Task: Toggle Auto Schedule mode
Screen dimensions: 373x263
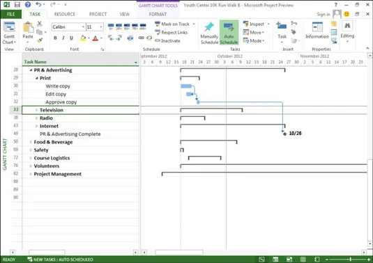Action: coord(229,33)
